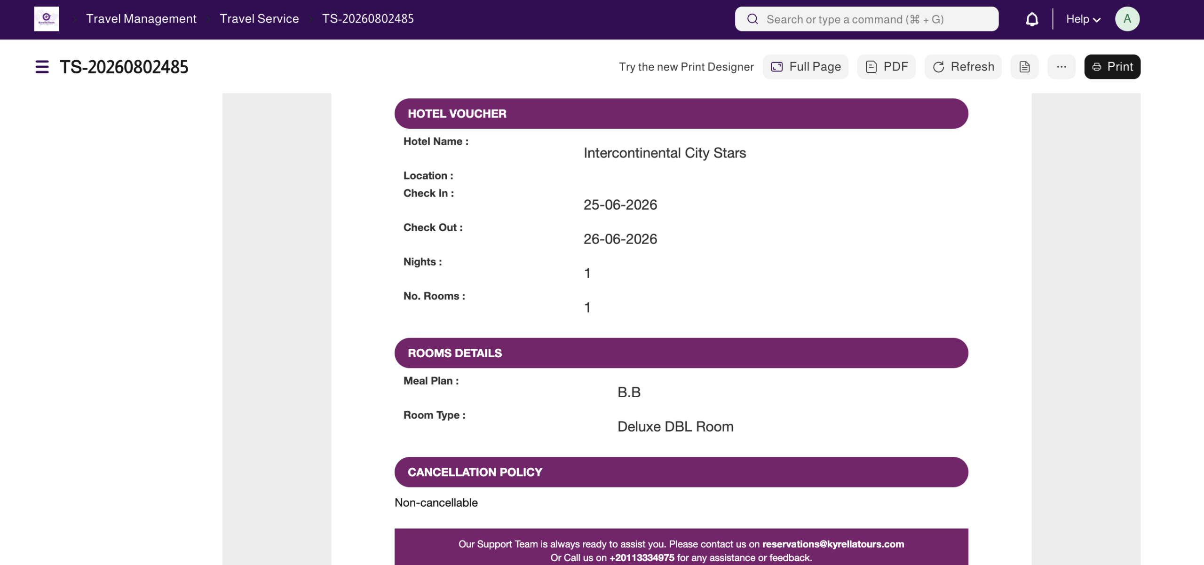Select the Non-cancellable policy text
The height and width of the screenshot is (565, 1204).
(436, 502)
